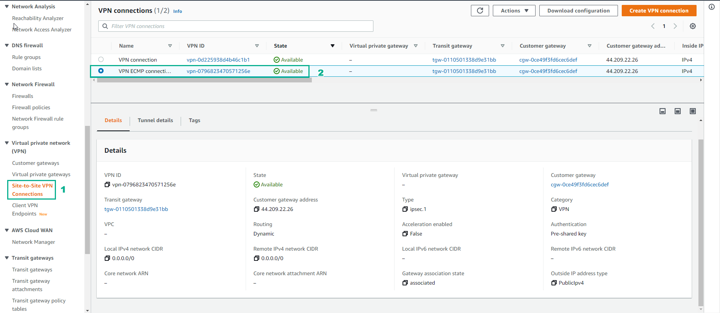This screenshot has width=720, height=313.
Task: Click the sidebar vertical scrollbar
Action: [x=87, y=190]
